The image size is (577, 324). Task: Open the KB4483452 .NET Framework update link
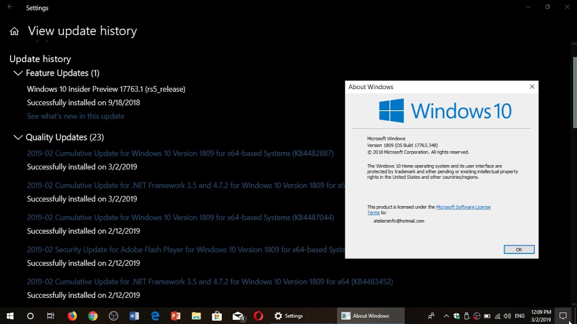pyautogui.click(x=210, y=282)
